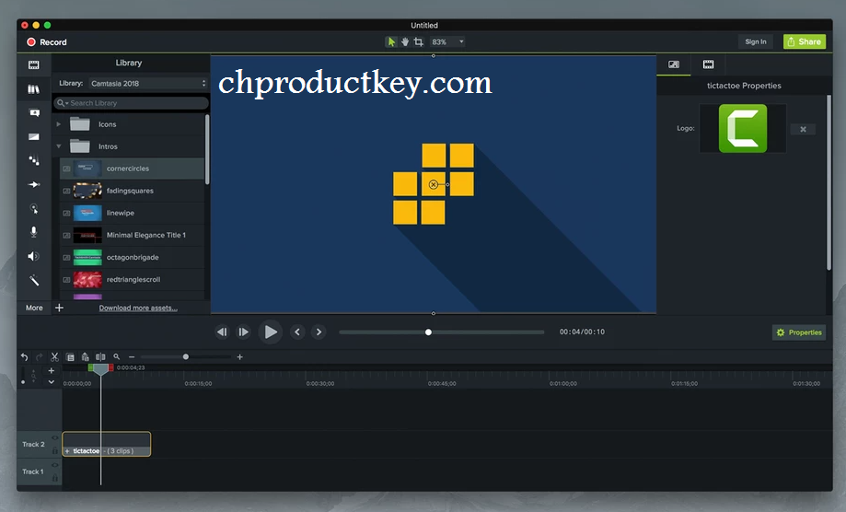Open the canvas zoom 83% dropdown
This screenshot has height=512, width=846.
[447, 41]
